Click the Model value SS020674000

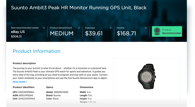click(61, 92)
